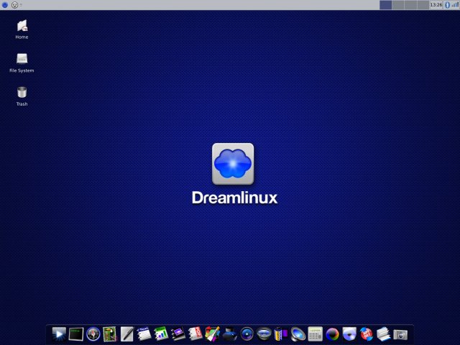Switch to the second workspace in pager
Viewport: 460px width, 345px height.
(x=398, y=5)
